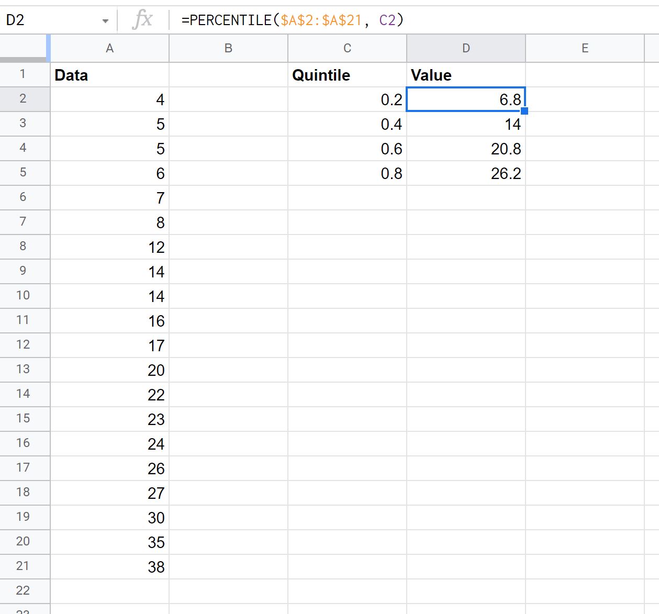Select row 21 header

tap(25, 566)
